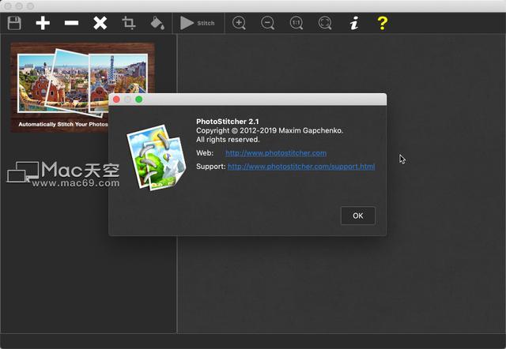Click the 'PhotoStitcher 2.1' title text
Image resolution: width=506 pixels, height=349 pixels.
(228, 122)
